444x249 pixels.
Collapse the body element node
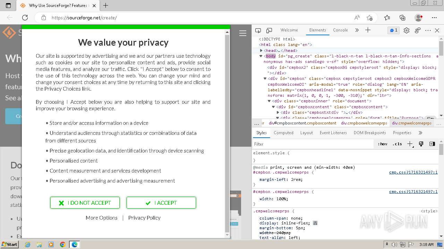[261, 56]
